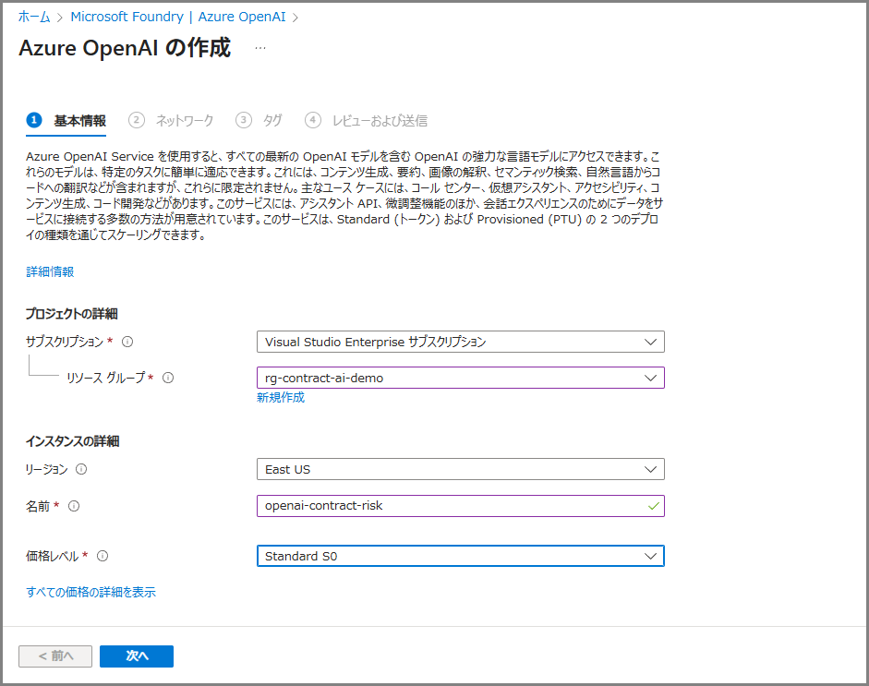Expand the リソース グループ dropdown
Image resolution: width=869 pixels, height=686 pixels.
tap(460, 378)
